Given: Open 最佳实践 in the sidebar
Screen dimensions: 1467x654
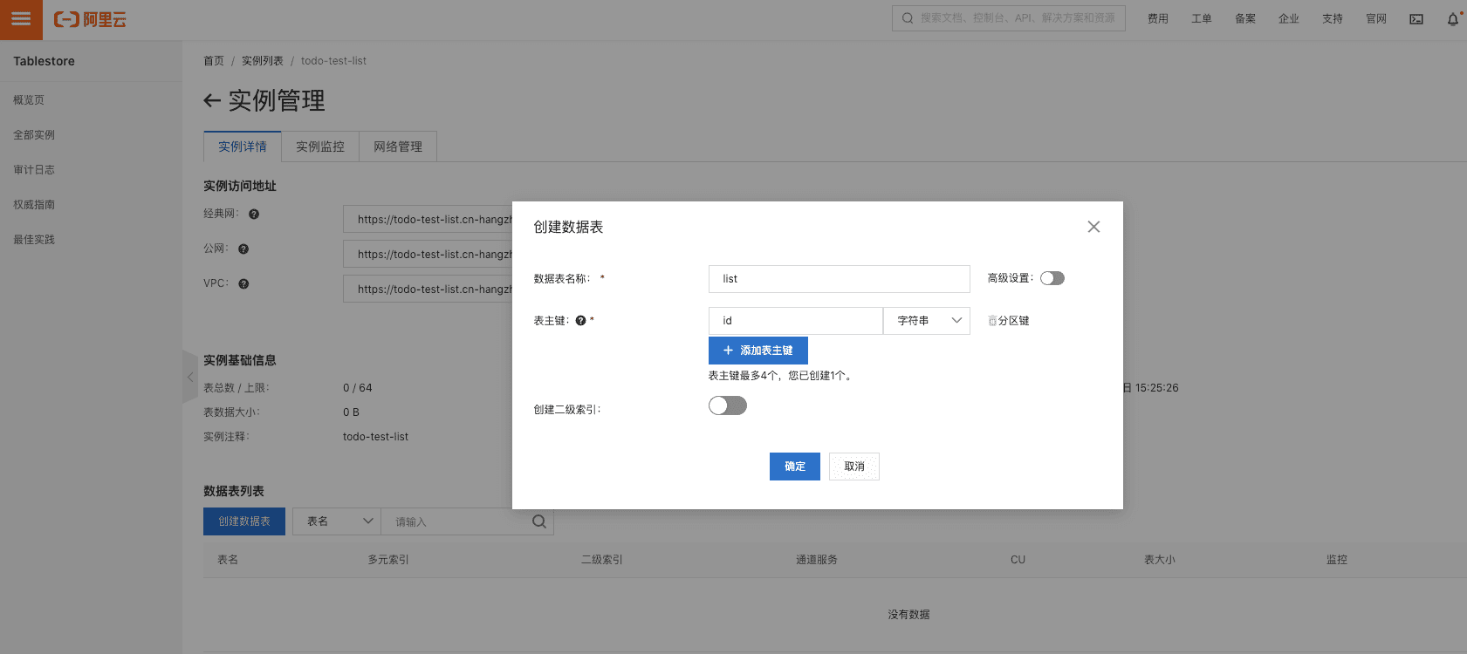Looking at the screenshot, I should 34,240.
